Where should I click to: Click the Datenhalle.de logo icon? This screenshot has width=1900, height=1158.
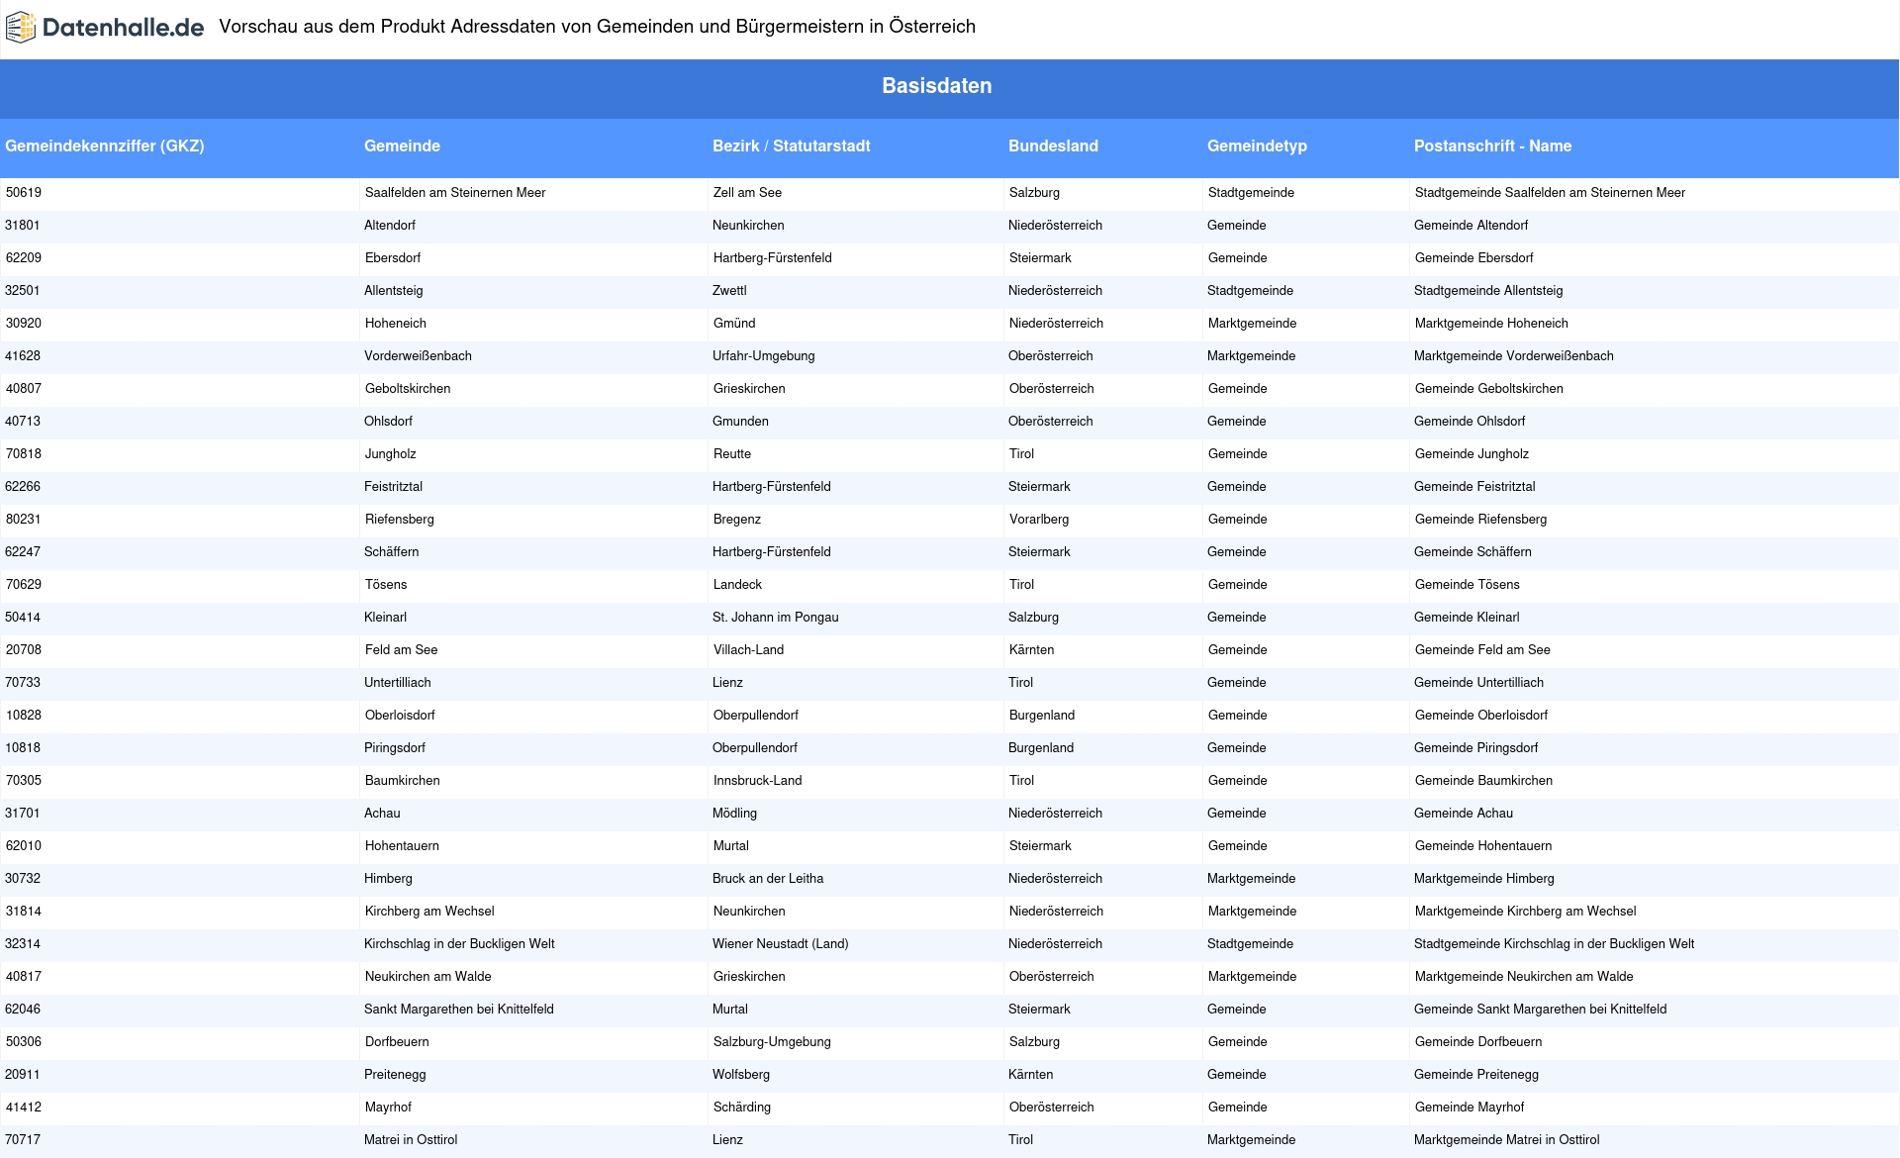pos(21,28)
